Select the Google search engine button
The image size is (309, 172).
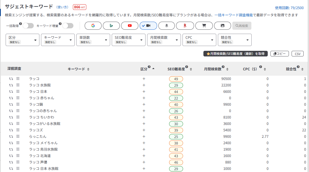coord(93,26)
